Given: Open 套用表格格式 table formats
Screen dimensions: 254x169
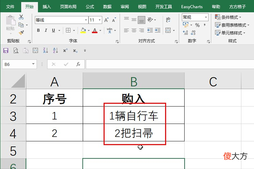Looking at the screenshot, I should tap(232, 25).
